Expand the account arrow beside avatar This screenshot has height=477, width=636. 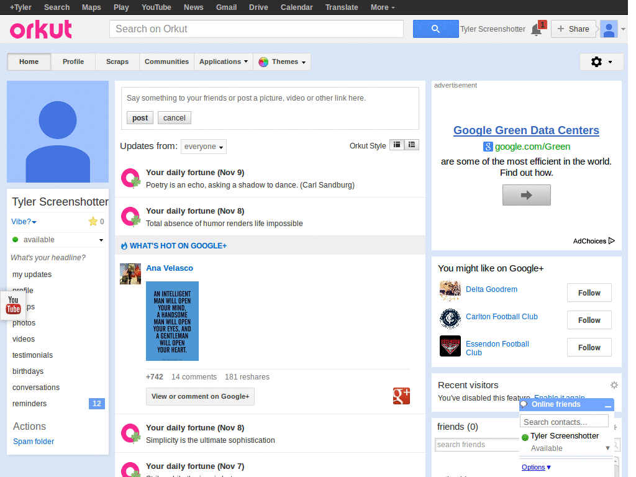623,29
